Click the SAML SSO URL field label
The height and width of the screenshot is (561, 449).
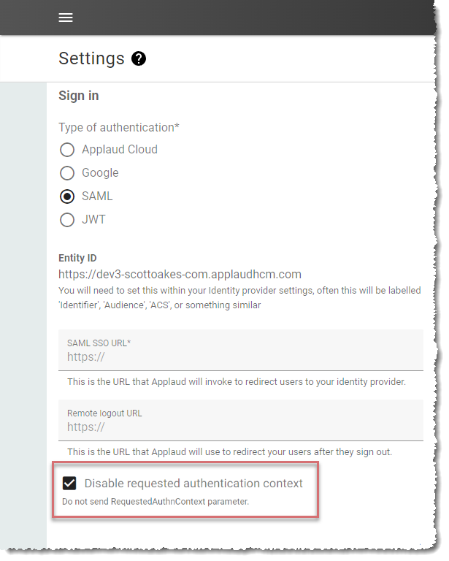pyautogui.click(x=99, y=343)
